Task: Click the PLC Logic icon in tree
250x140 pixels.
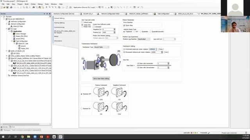Action: point(9,29)
